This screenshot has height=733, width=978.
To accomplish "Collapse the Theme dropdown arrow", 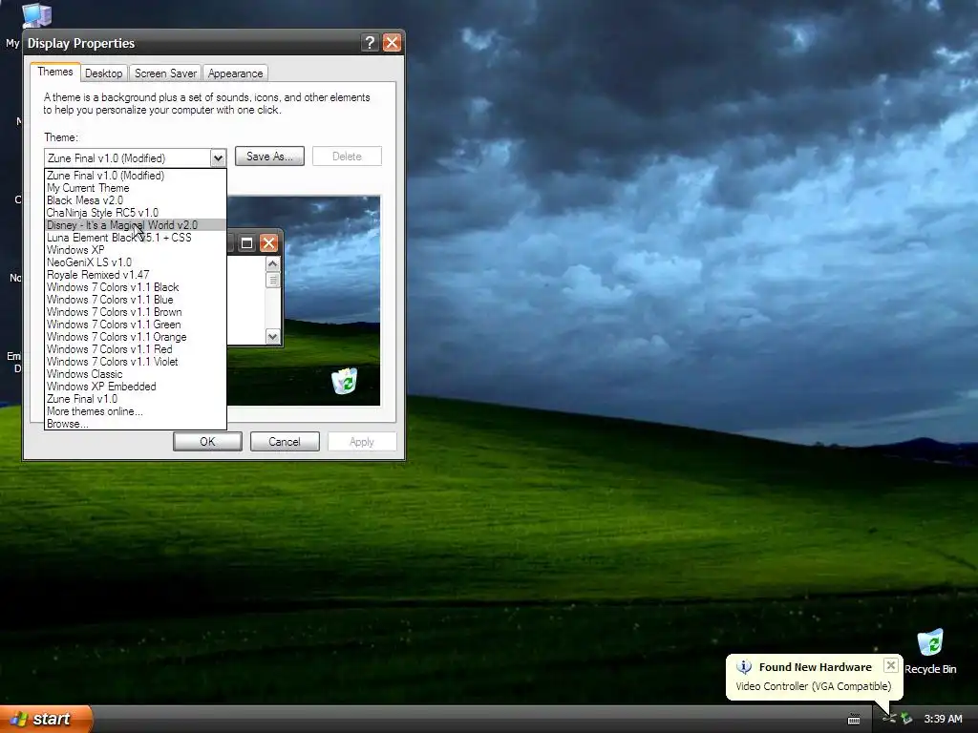I will click(x=218, y=158).
